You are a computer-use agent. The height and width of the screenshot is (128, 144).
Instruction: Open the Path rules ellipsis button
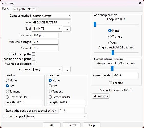(67, 70)
